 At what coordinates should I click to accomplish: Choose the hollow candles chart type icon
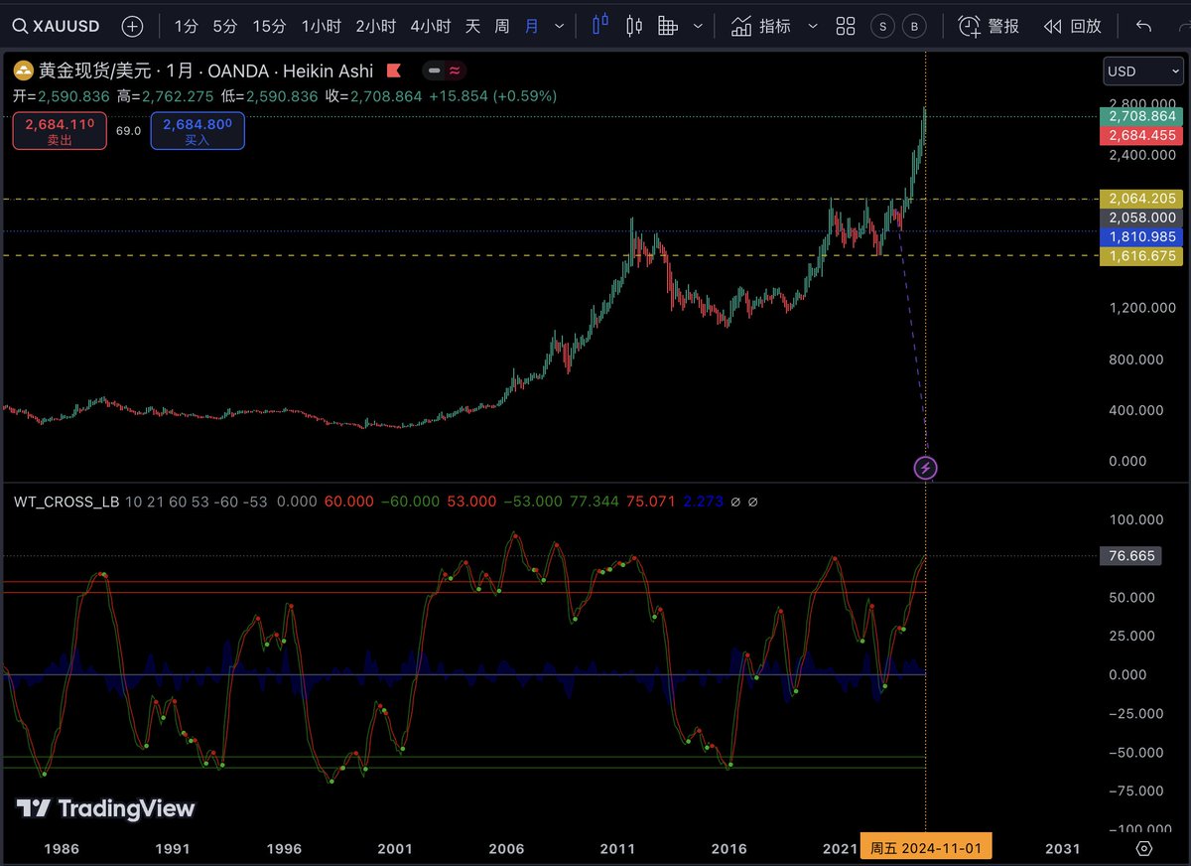pos(635,26)
